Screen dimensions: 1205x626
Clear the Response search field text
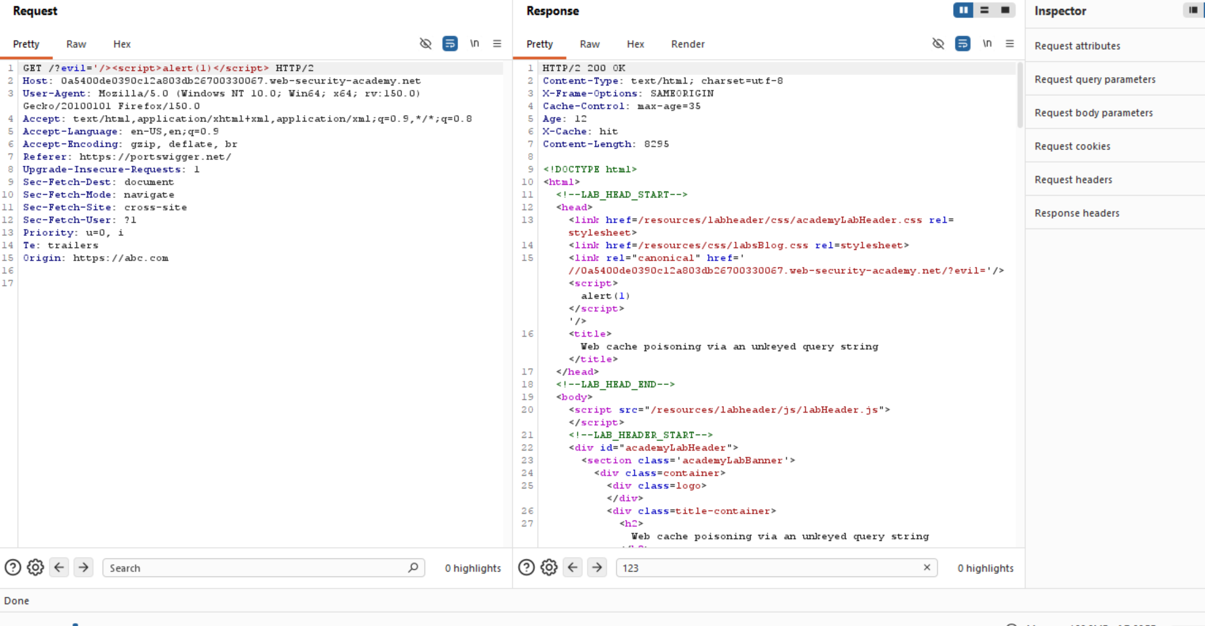pos(927,568)
